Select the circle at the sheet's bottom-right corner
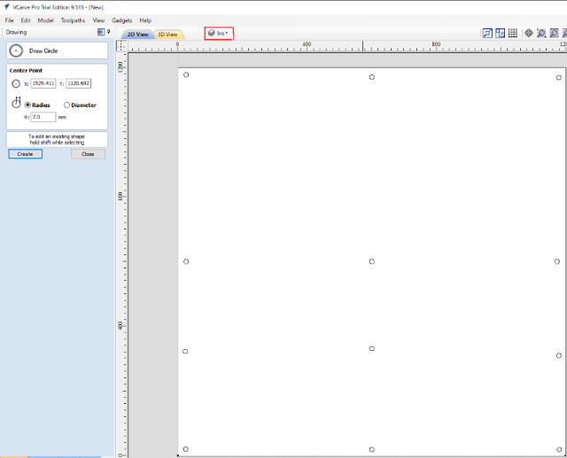This screenshot has height=458, width=567. pos(559,449)
